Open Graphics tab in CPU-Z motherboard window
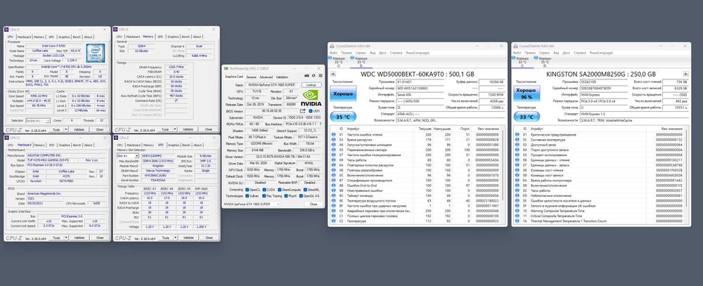Image resolution: width=703 pixels, height=286 pixels. point(64,145)
